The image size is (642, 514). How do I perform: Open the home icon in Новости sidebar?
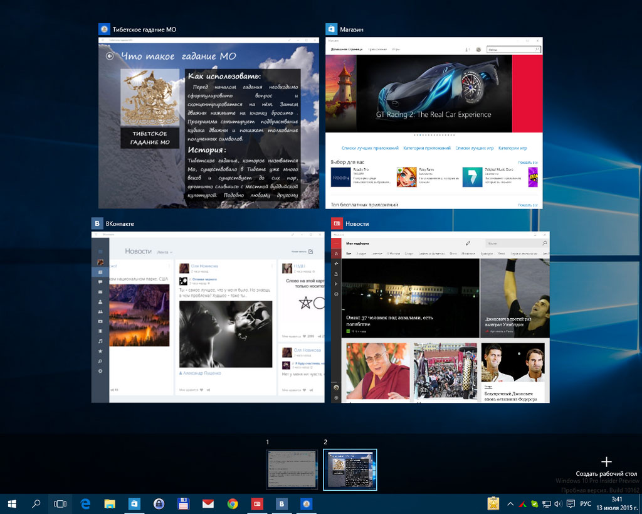click(x=336, y=254)
